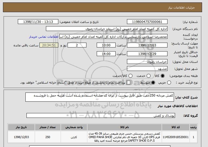208x147 pixels.
Task: Select the متوسط purchase process radio
Action: [x=153, y=83]
